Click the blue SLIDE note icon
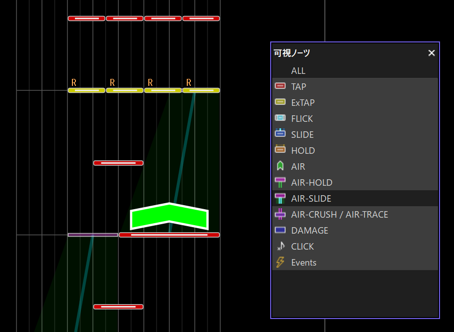The image size is (454, 332). coord(280,133)
